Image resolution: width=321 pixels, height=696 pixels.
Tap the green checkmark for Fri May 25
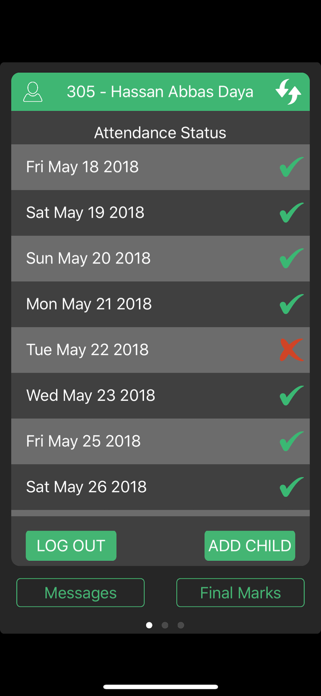pos(291,441)
